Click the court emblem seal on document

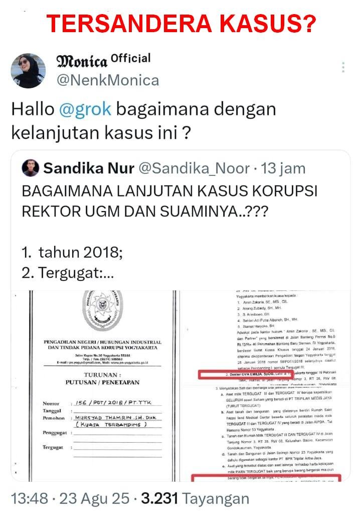pos(103,309)
